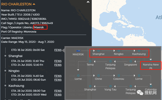Select the Shanghai port circle in first row

pyautogui.click(x=98, y=51)
